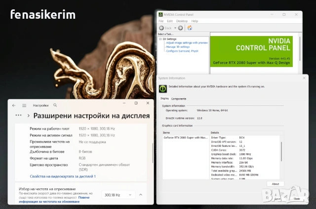
Task: Click the Memory data rate 11.00 Gbps row
Action: [x=245, y=158]
